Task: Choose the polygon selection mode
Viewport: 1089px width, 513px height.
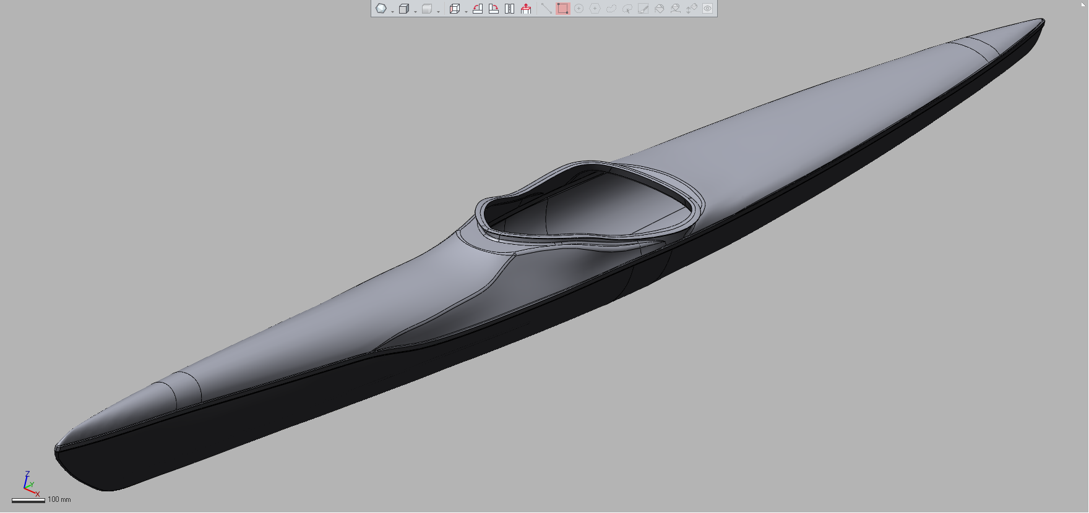Action: pos(595,9)
